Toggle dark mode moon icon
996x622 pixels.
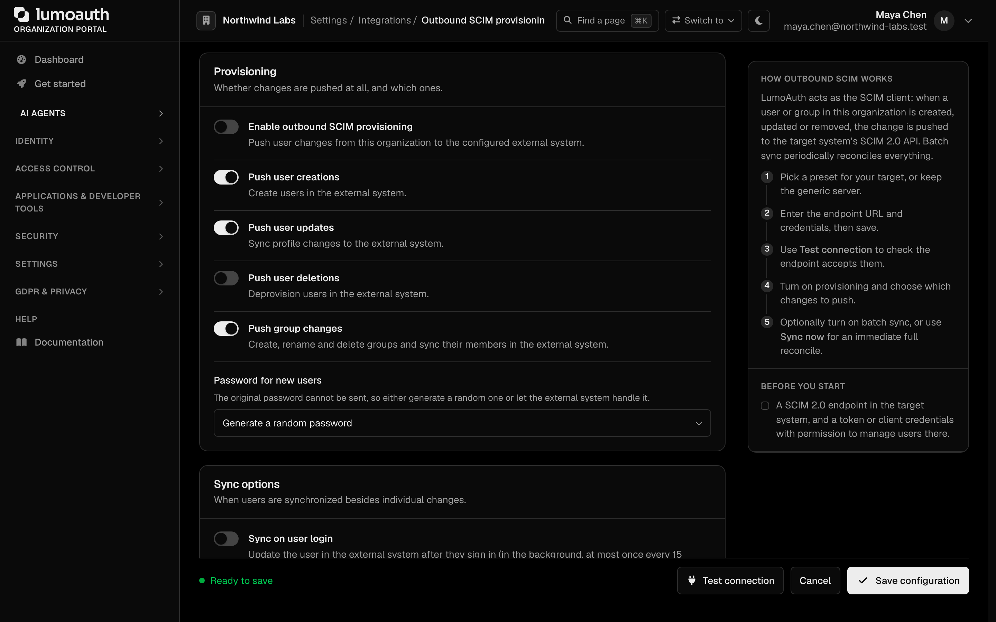click(758, 20)
